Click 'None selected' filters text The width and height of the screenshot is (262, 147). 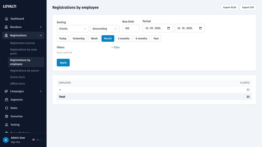click(64, 53)
